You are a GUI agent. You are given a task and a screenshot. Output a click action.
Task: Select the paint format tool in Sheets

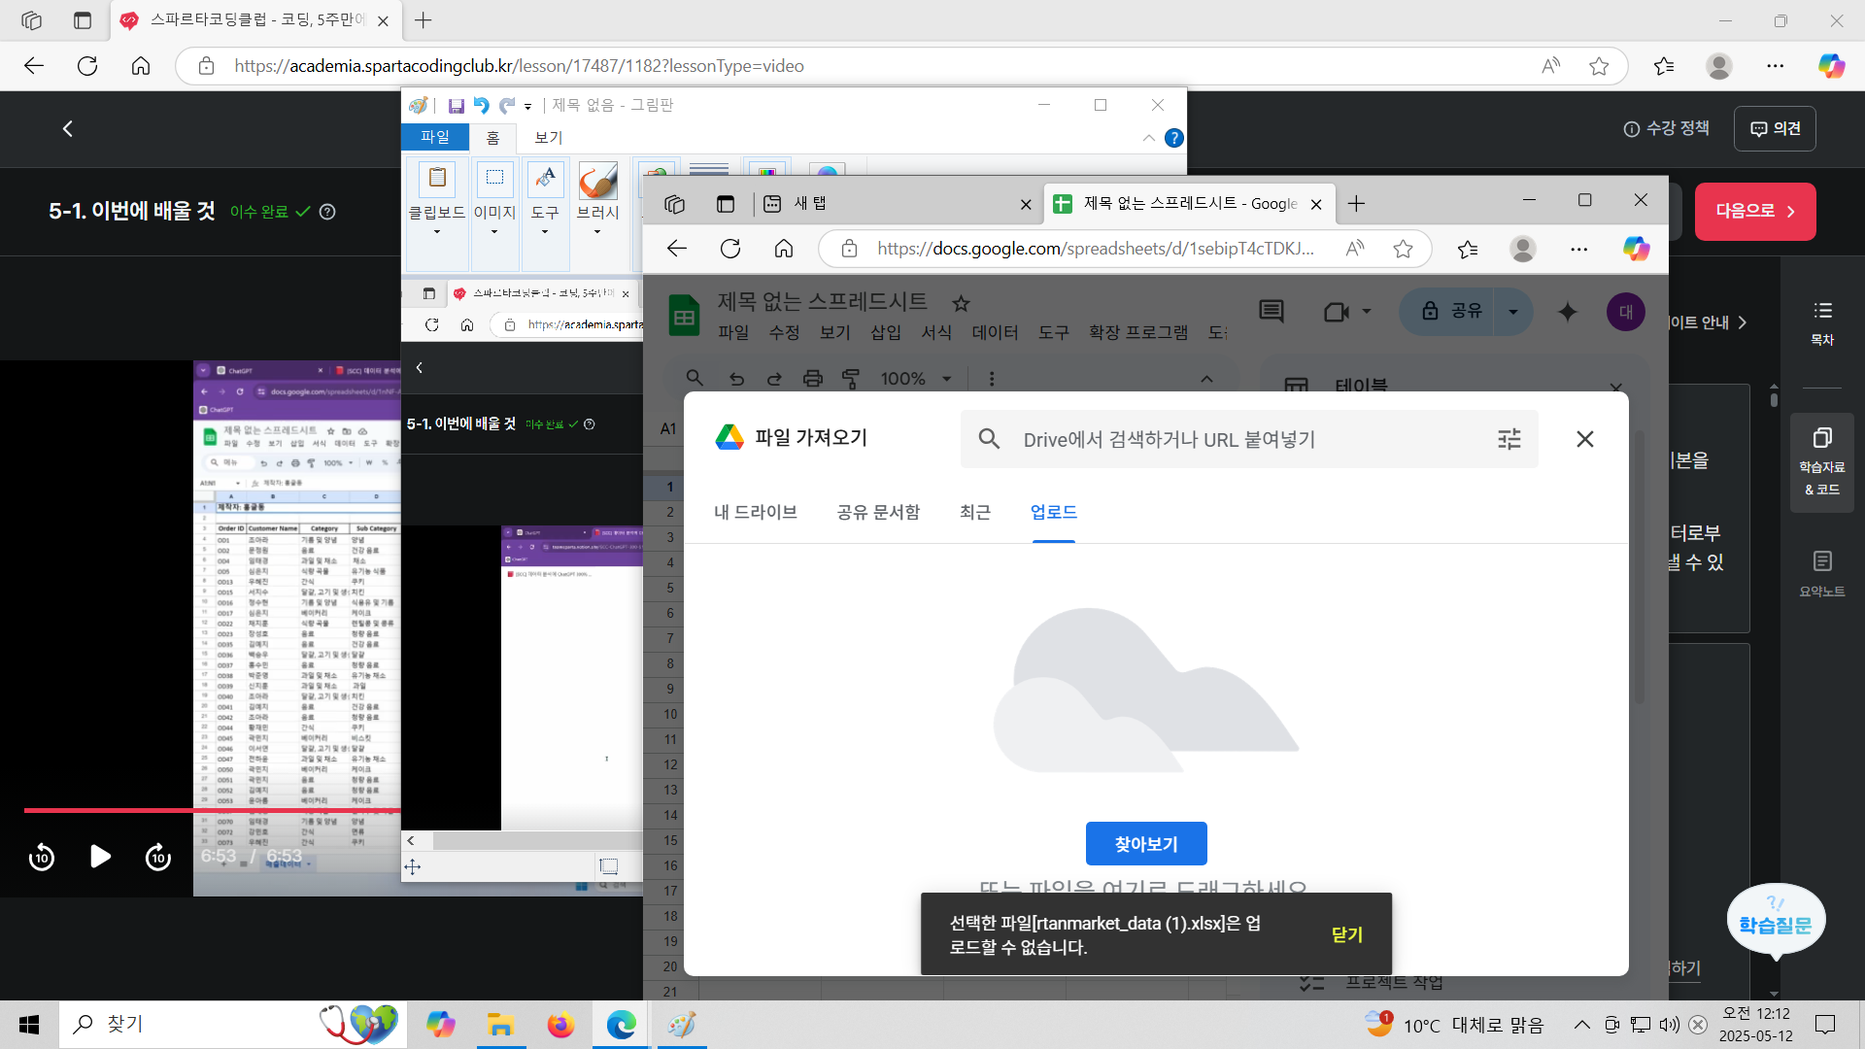click(851, 379)
